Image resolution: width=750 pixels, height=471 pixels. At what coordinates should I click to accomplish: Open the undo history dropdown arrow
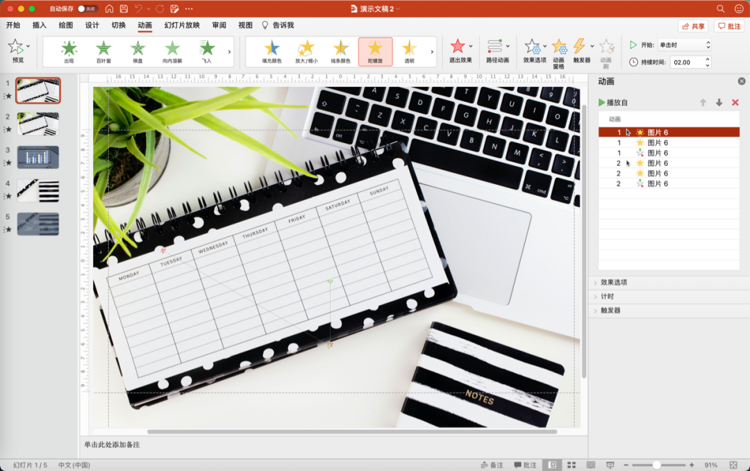(x=149, y=8)
